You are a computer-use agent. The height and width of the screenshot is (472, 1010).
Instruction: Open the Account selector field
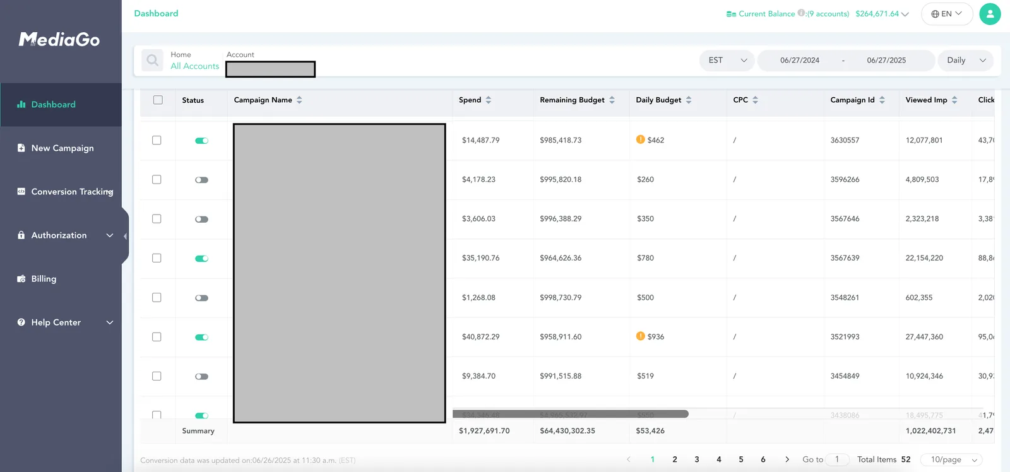click(x=270, y=69)
